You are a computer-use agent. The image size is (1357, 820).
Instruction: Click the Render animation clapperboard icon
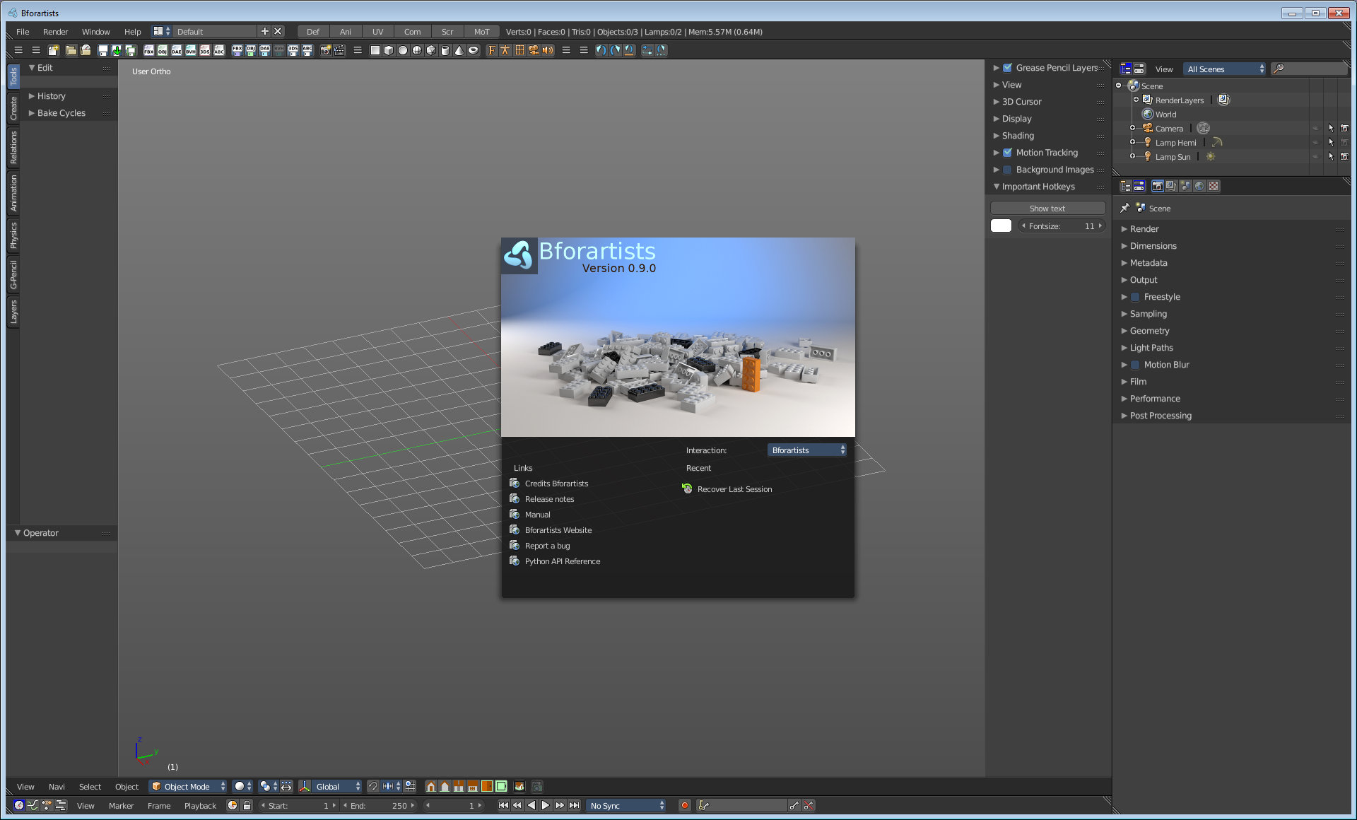(339, 50)
